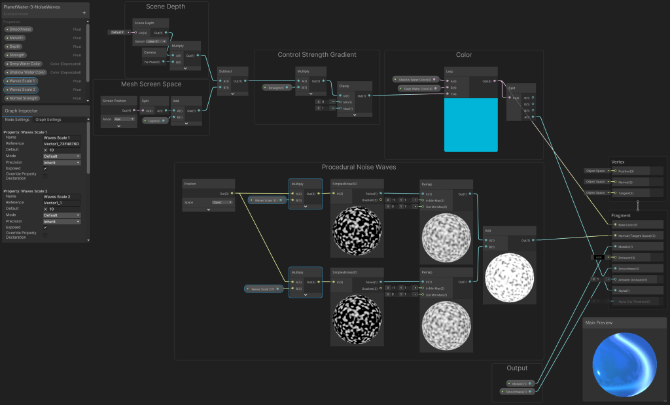
Task: Click the Out port of the Lerp node
Action: pyautogui.click(x=497, y=81)
